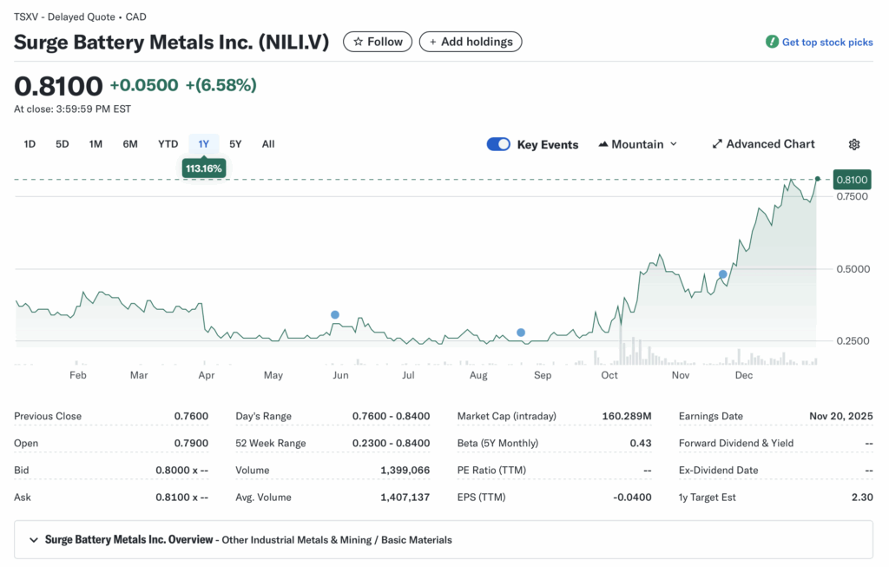
Task: Follow the NILI.V stock
Action: click(x=377, y=41)
